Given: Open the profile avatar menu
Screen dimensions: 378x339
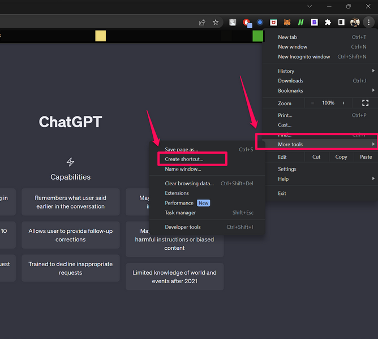Looking at the screenshot, I should (355, 23).
